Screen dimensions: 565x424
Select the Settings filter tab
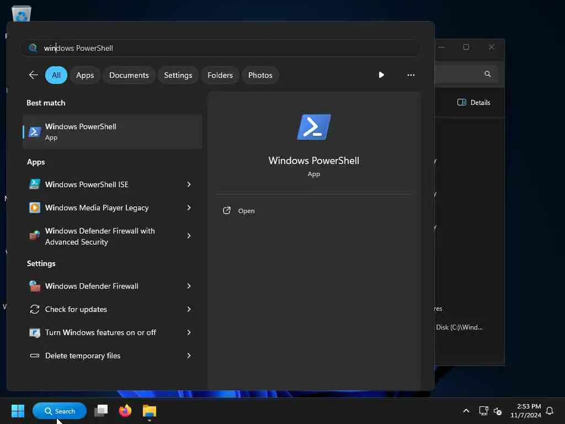click(x=178, y=75)
